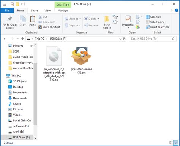180x146 pixels.
Task: Open the blue Help question mark icon
Action: 177,10
